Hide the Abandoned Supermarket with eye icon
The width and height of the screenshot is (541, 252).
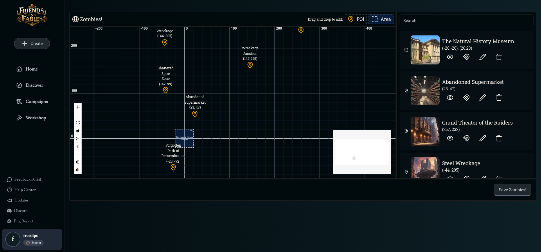coord(450,98)
